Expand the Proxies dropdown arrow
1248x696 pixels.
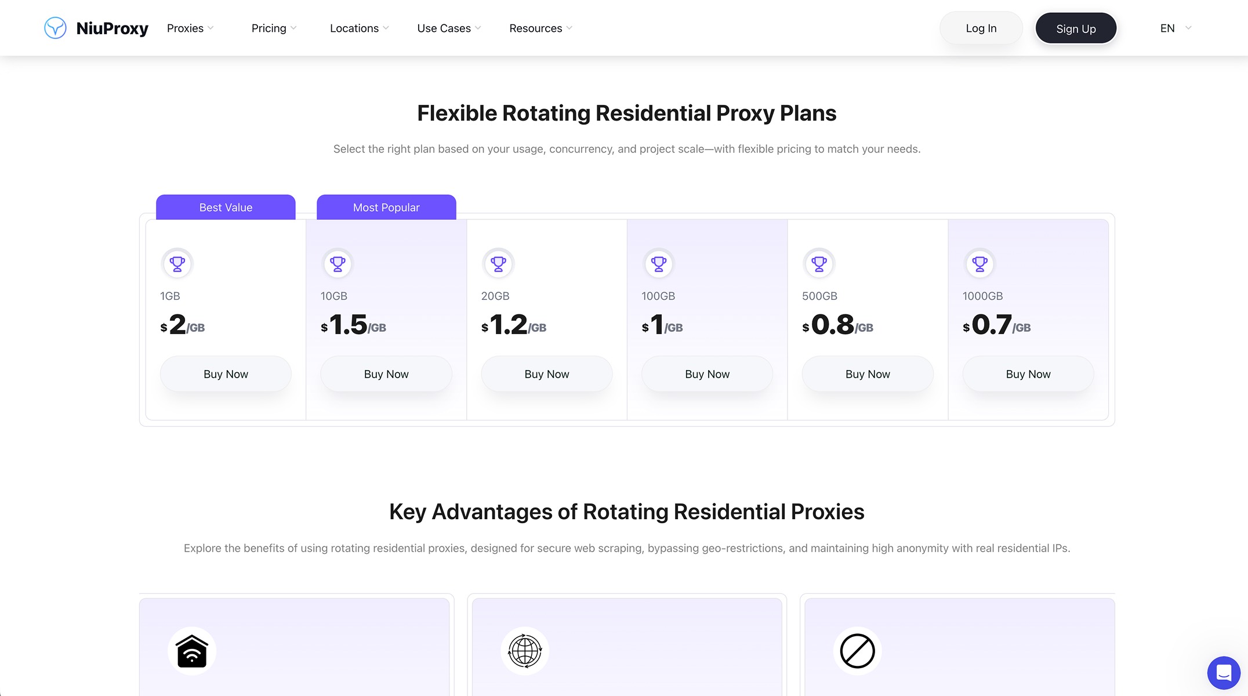pos(211,28)
